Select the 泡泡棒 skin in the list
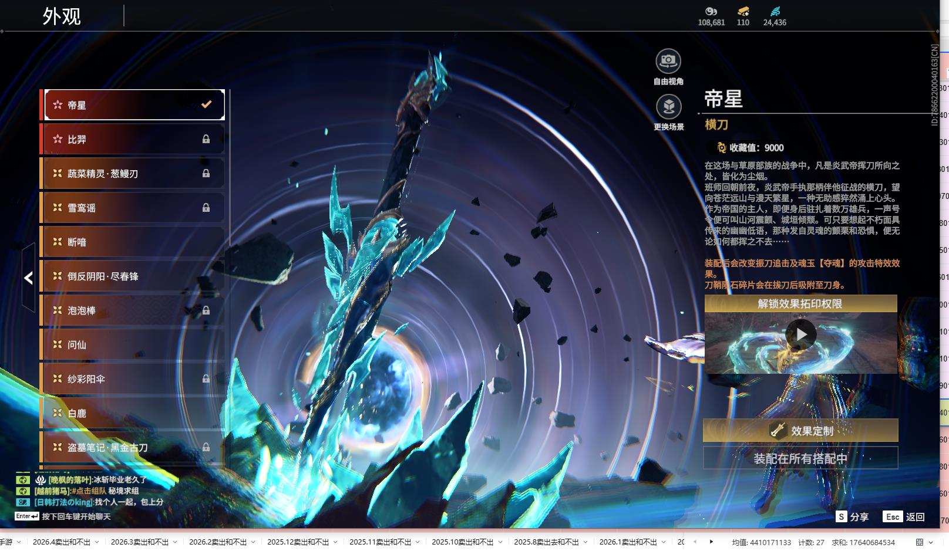The height and width of the screenshot is (551, 949). point(133,310)
